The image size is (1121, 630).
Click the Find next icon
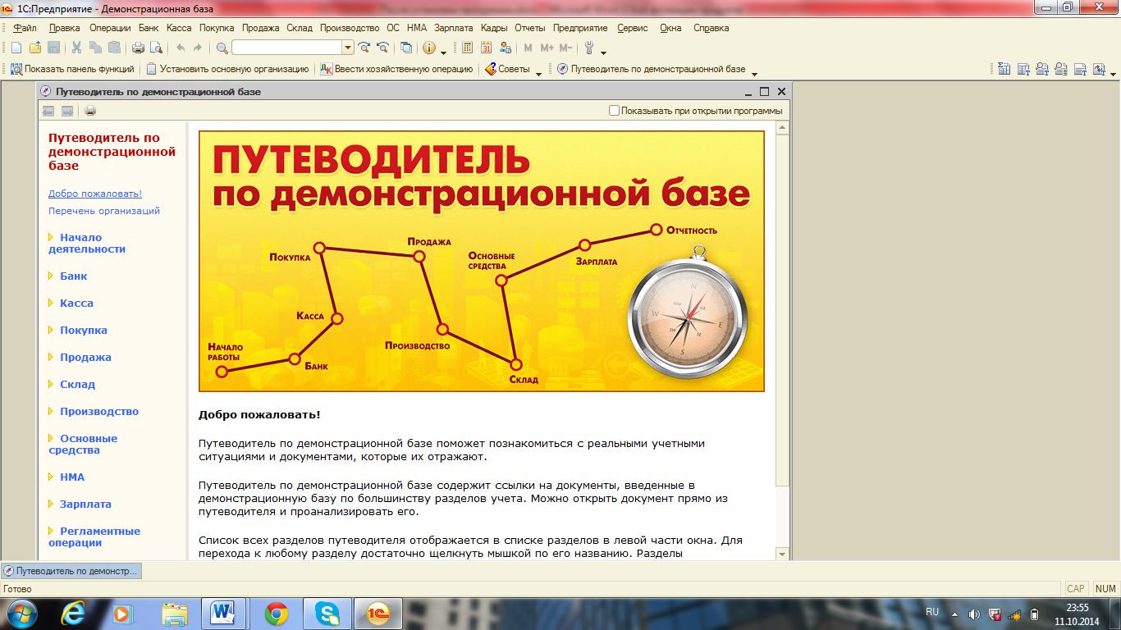point(364,48)
